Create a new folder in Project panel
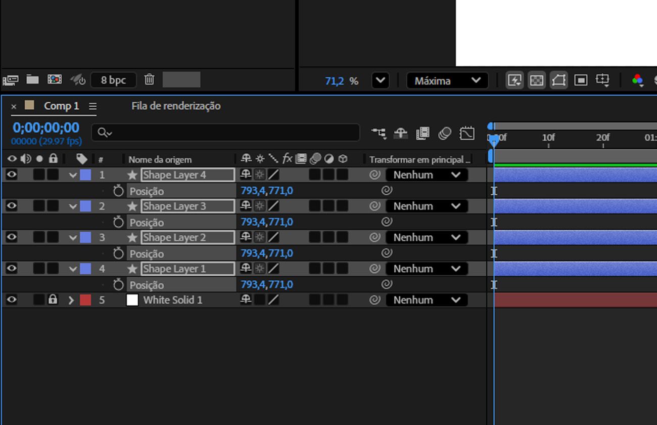Screen dimensions: 657x425 [33, 79]
